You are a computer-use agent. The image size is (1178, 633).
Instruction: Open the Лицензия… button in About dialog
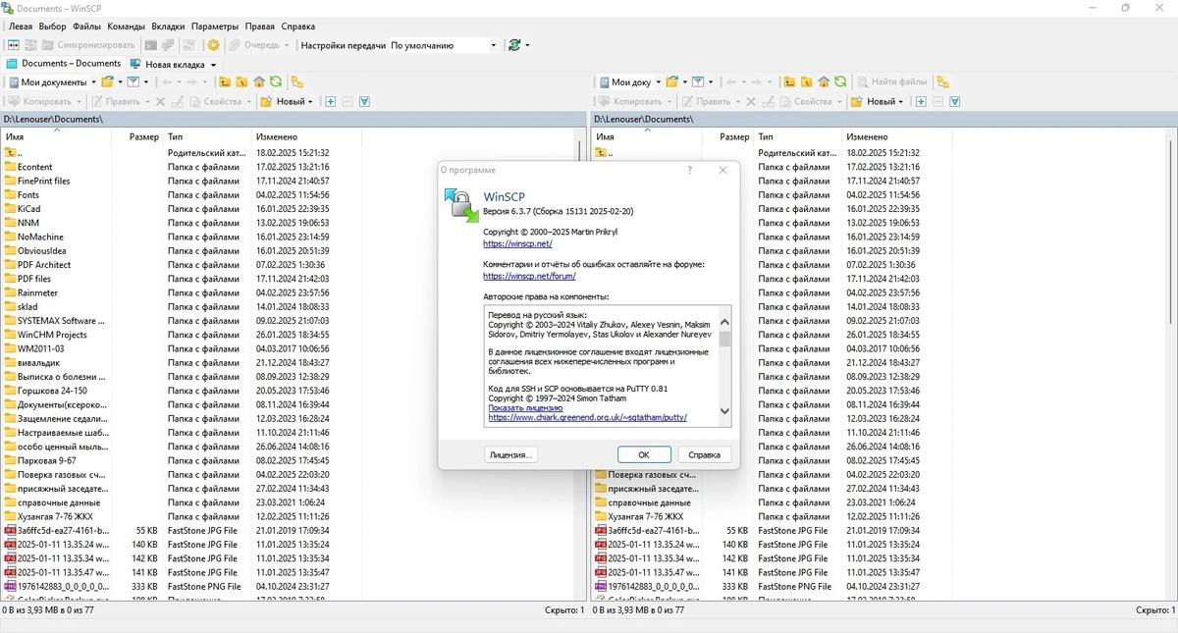coord(510,454)
